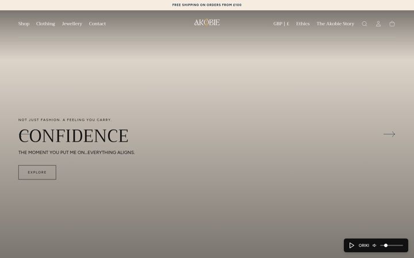Go to previous hero slide arrow
This screenshot has width=414, height=258.
click(24, 134)
